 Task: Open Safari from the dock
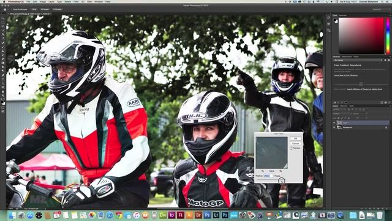tap(110, 215)
